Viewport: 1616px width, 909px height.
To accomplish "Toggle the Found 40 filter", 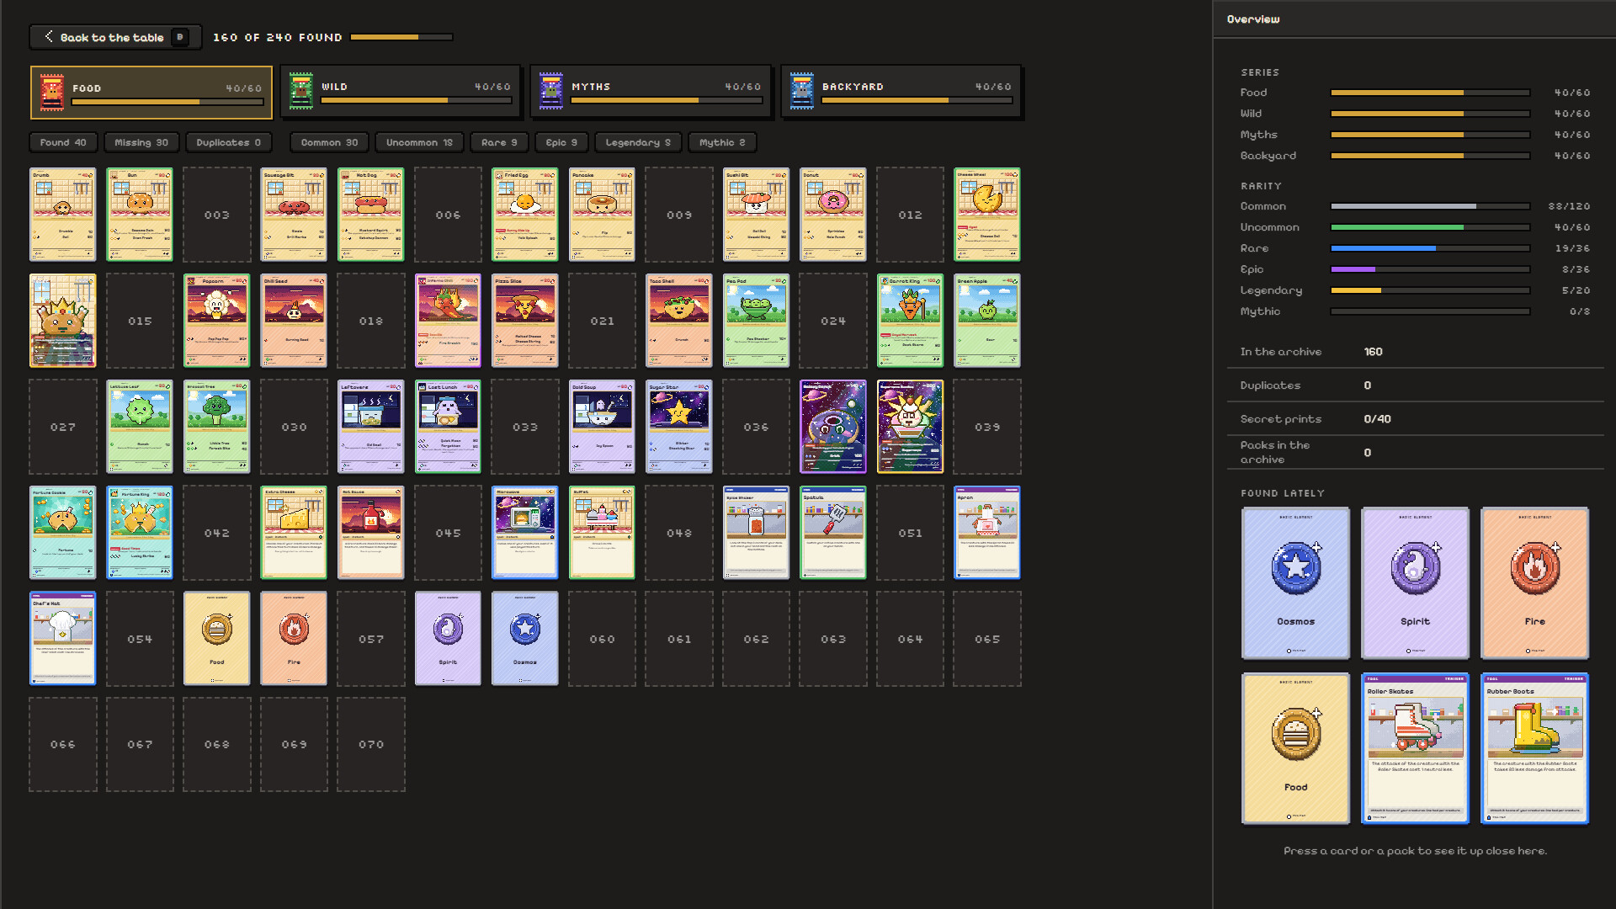I will click(63, 142).
